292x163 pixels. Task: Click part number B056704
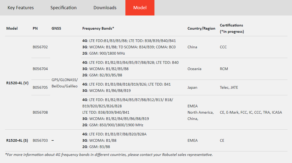[x=40, y=69]
